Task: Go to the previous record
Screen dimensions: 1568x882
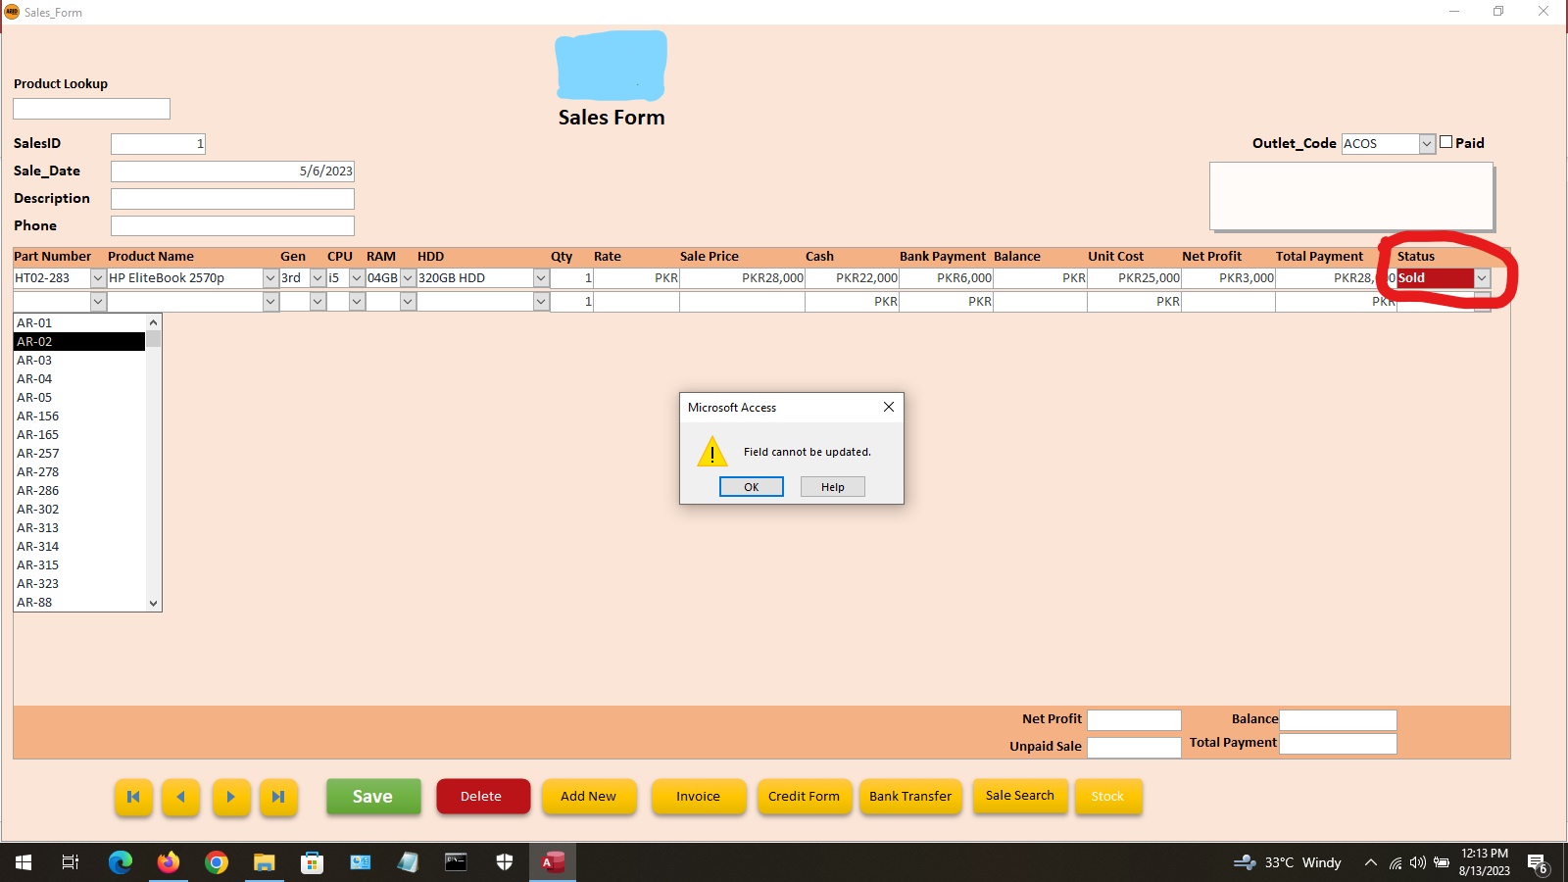Action: pyautogui.click(x=180, y=797)
